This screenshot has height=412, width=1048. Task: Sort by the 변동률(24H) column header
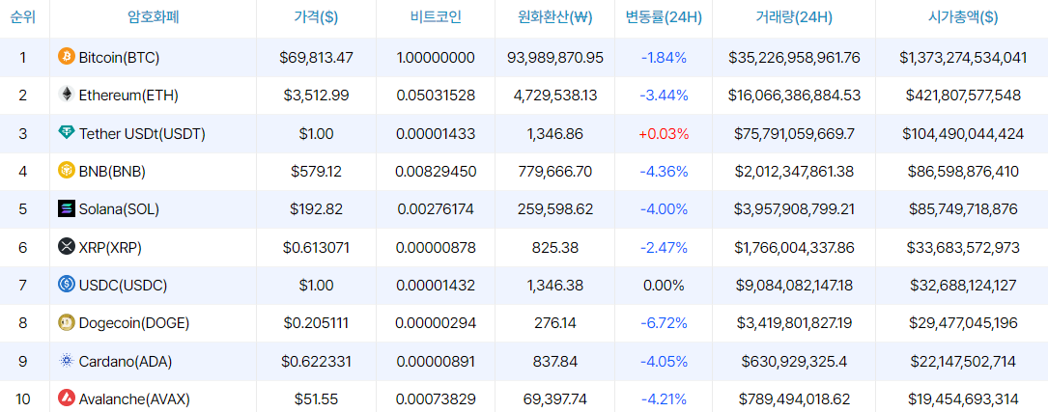point(664,17)
